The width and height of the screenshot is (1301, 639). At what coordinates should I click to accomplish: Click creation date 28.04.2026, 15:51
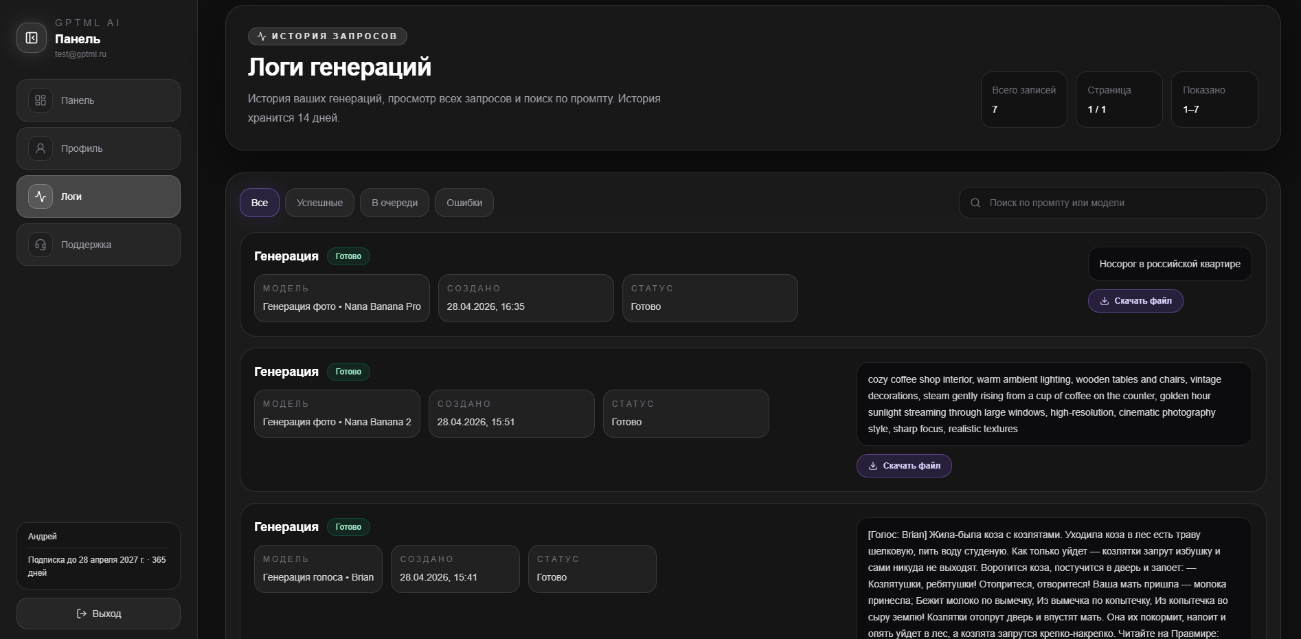512,414
